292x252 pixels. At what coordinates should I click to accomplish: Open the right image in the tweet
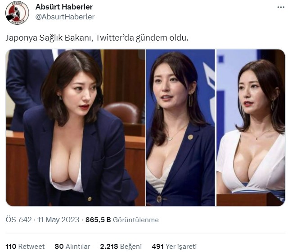pyautogui.click(x=251, y=128)
